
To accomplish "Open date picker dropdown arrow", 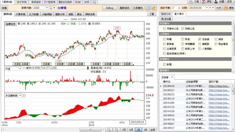I will click(207, 8).
